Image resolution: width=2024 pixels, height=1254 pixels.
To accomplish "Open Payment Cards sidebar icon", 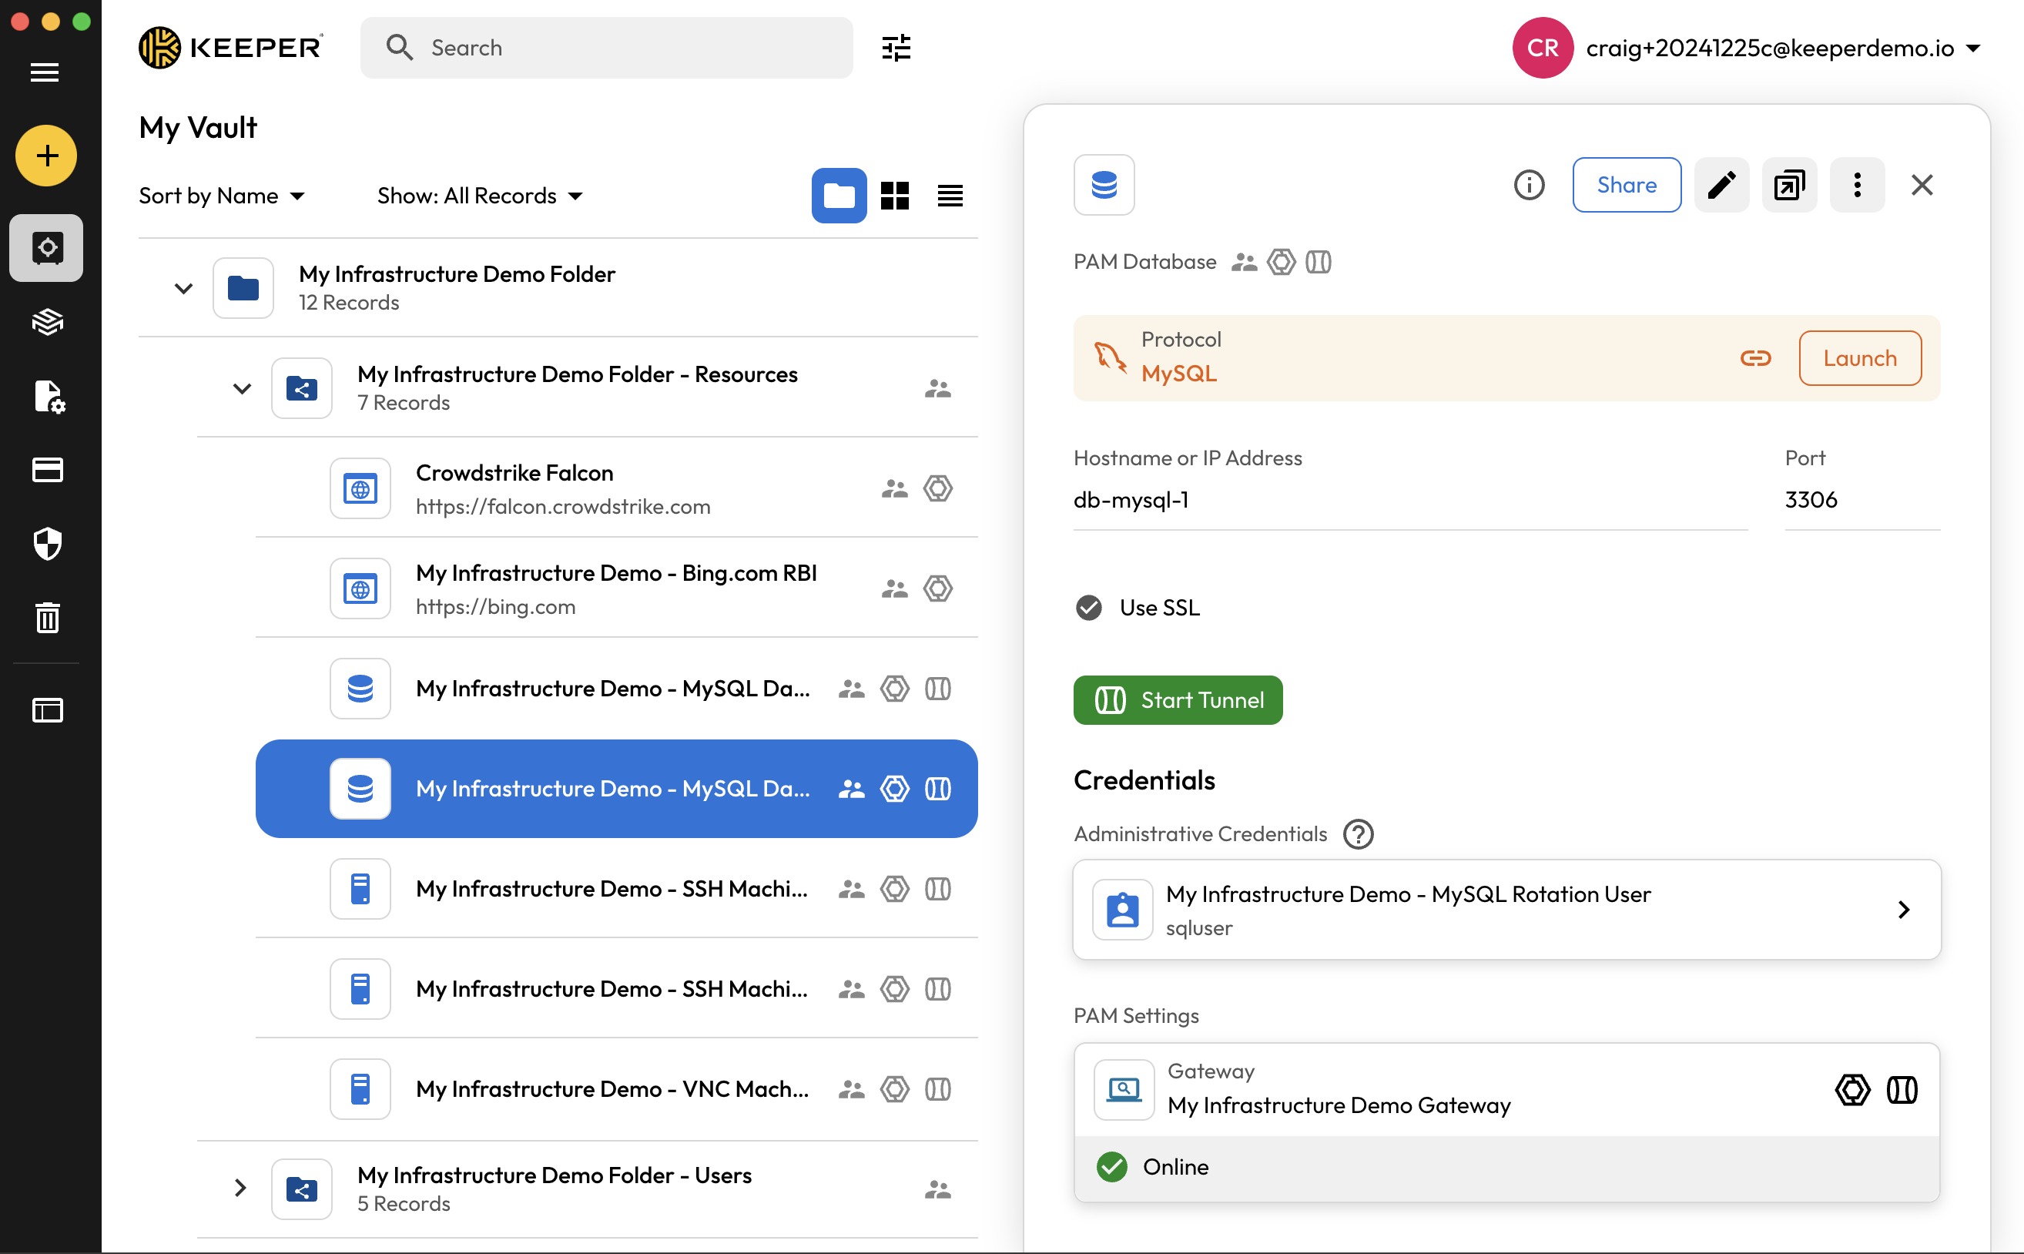I will (x=47, y=470).
